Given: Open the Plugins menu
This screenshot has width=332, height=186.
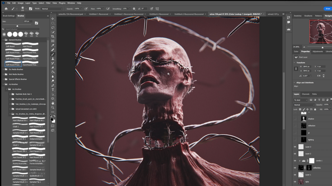Looking at the screenshot, I should tap(62, 3).
